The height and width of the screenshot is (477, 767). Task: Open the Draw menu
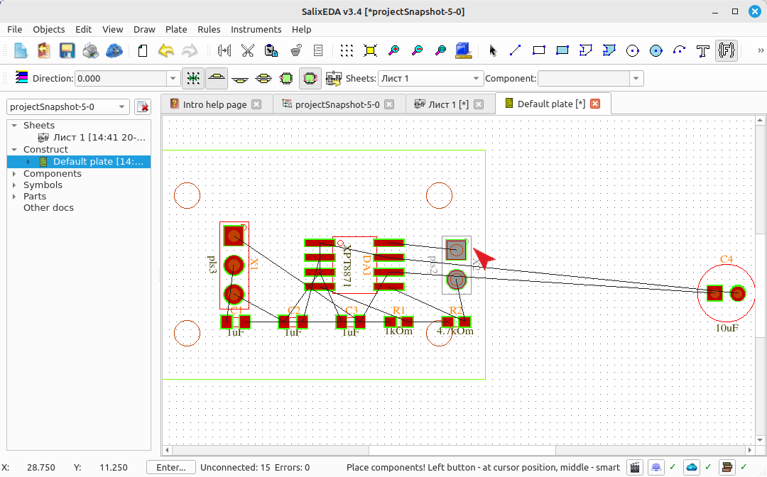(x=144, y=29)
